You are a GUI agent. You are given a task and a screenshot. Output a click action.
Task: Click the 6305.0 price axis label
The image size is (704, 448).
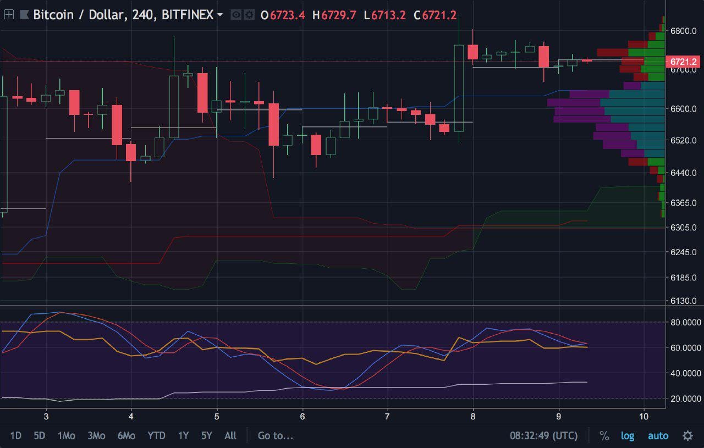683,228
